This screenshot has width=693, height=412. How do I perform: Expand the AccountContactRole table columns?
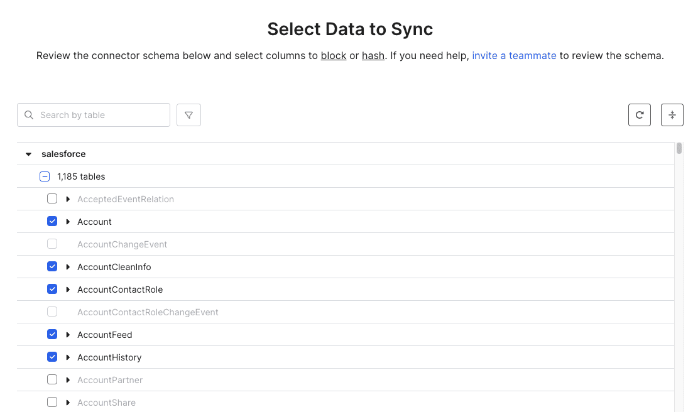tap(68, 290)
